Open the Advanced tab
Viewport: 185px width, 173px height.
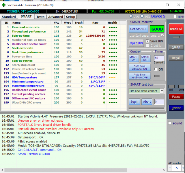[55, 17]
